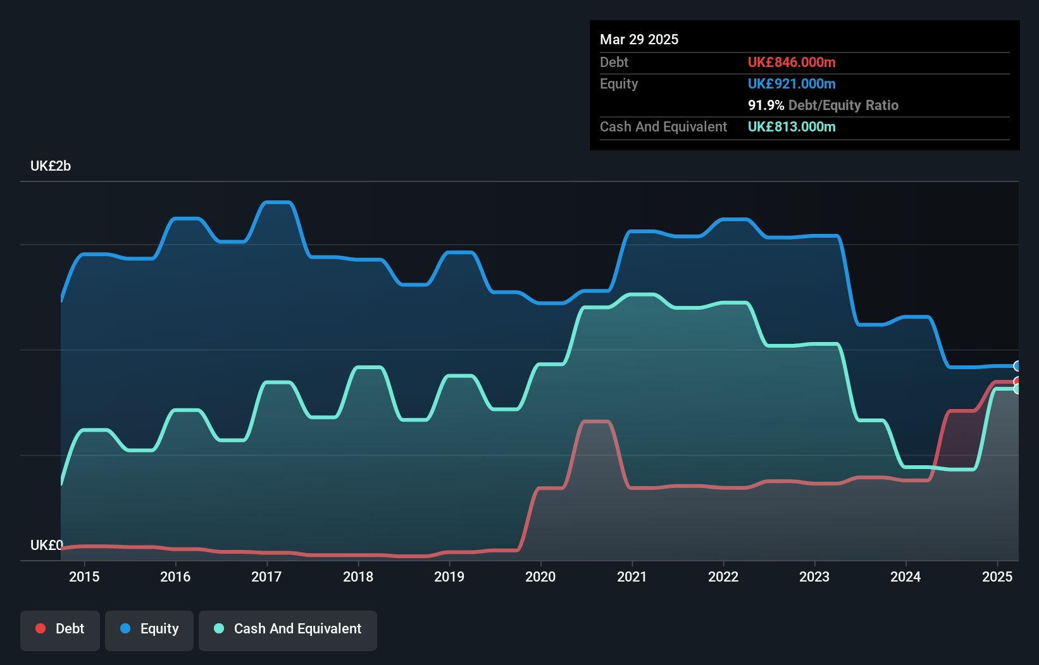Toggle visibility of the Debt series
Screen dimensions: 1039x665
(x=60, y=629)
